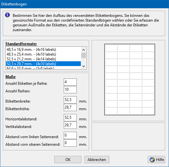This screenshot has width=169, height=167.
Task: Focus the Anzahl Reihen field
Action: [70, 90]
